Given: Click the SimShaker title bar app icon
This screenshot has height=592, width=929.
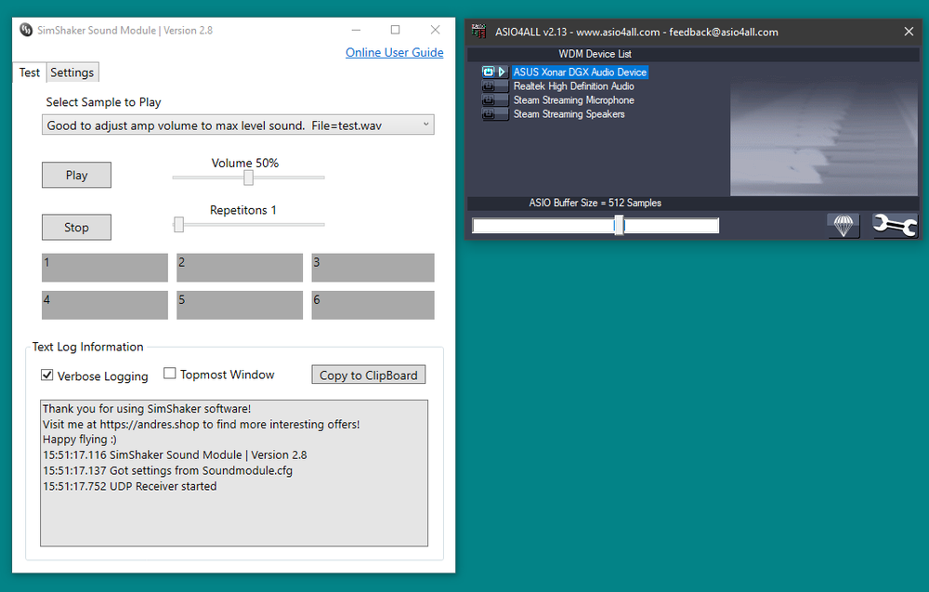Looking at the screenshot, I should point(26,30).
